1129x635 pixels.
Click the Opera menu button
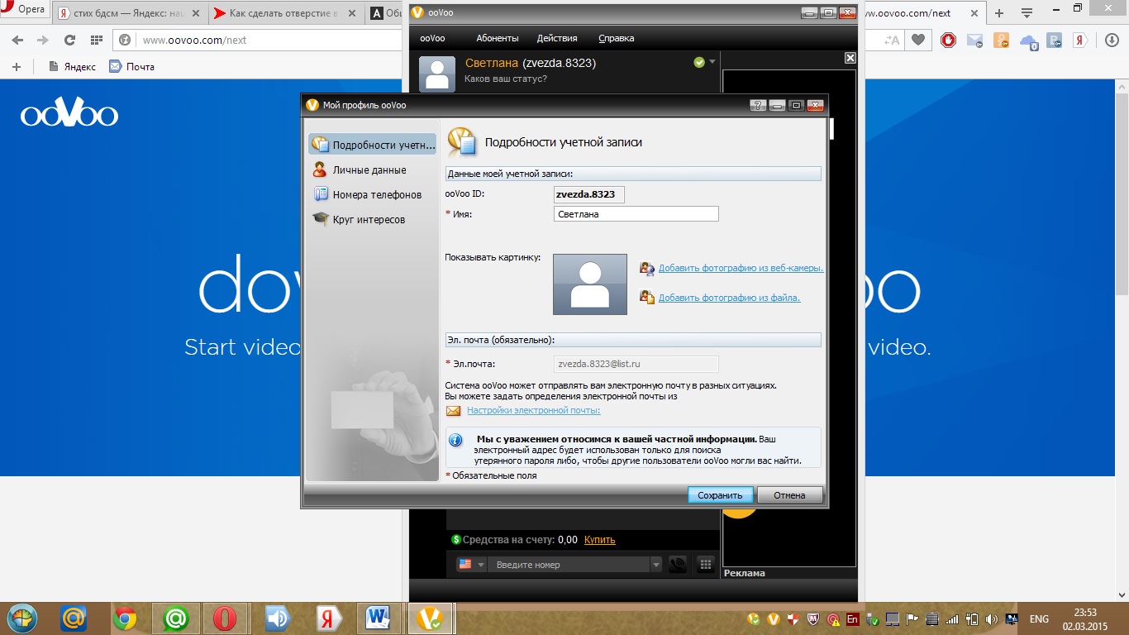(23, 10)
